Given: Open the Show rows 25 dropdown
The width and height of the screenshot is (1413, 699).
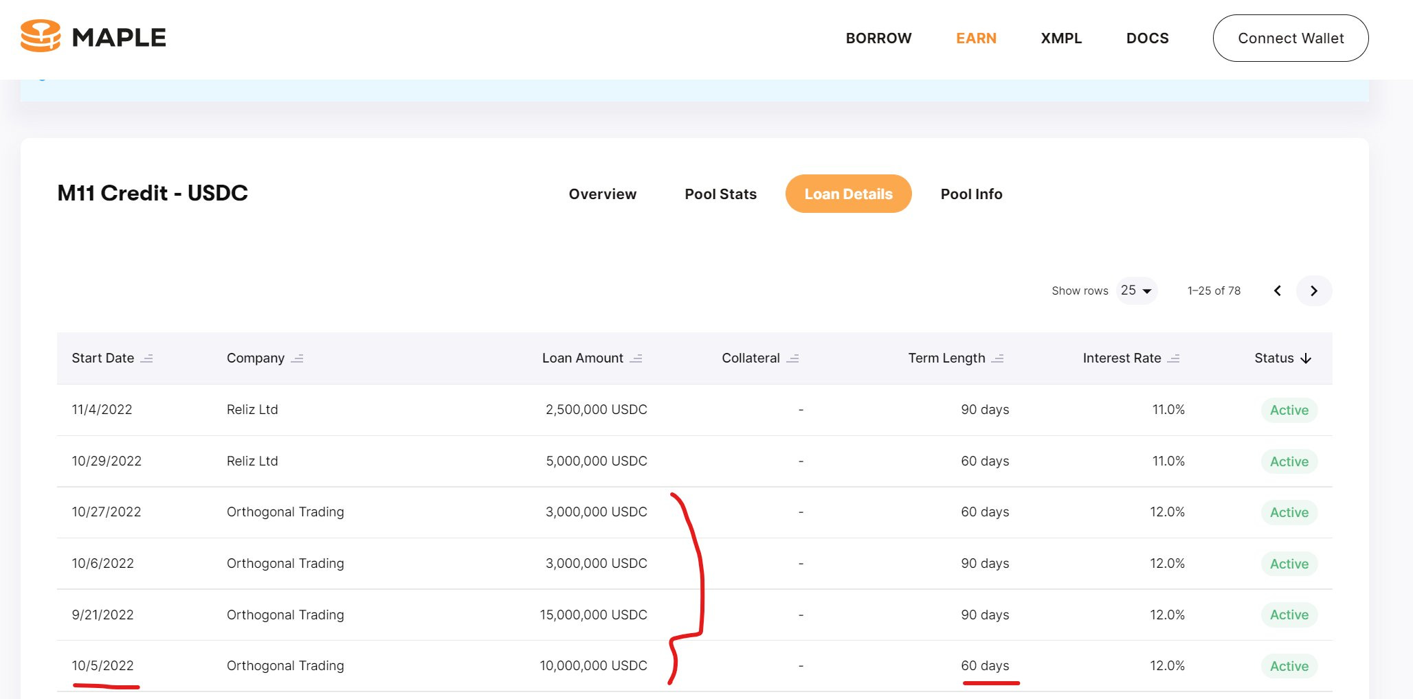Looking at the screenshot, I should (1136, 290).
